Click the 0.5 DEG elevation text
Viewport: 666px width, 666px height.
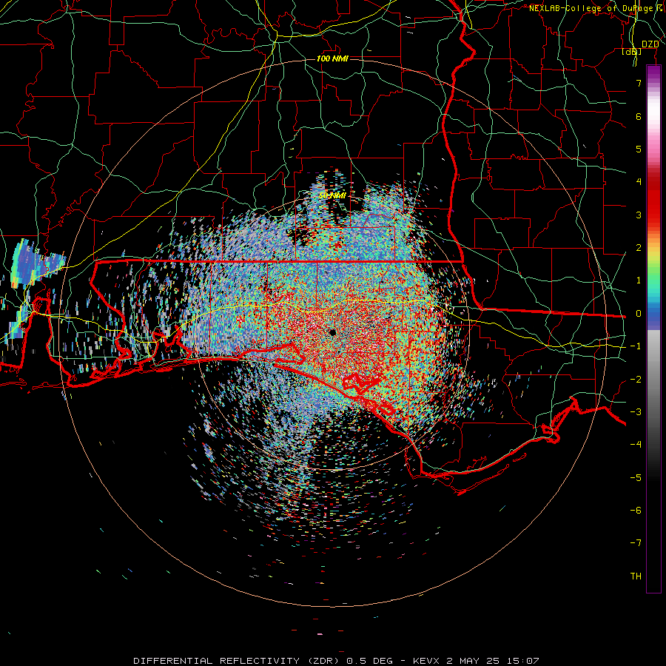(369, 661)
